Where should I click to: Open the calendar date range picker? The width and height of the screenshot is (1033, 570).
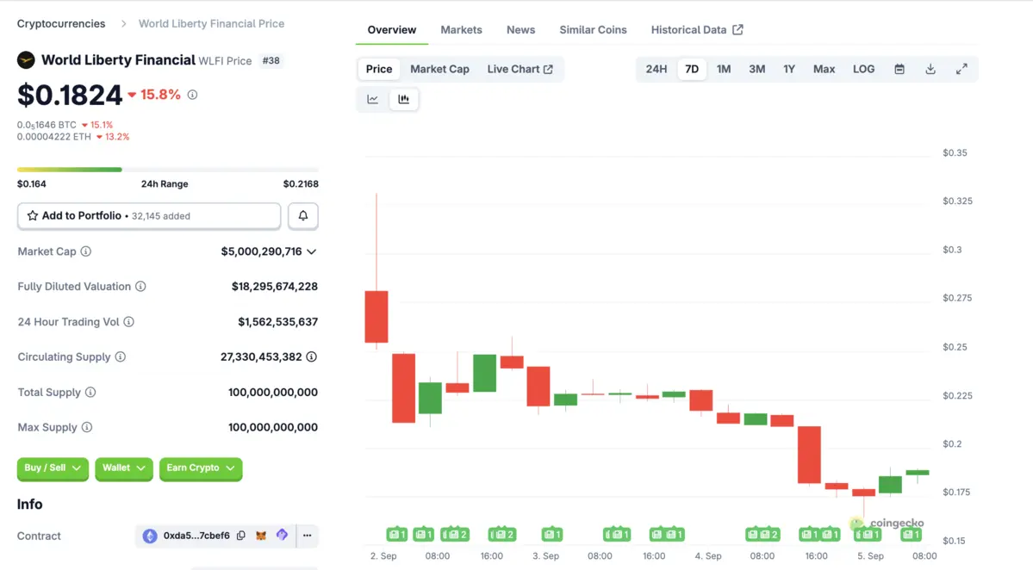(x=899, y=69)
